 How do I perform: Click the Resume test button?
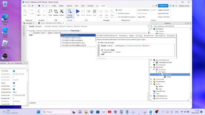pos(89,13)
